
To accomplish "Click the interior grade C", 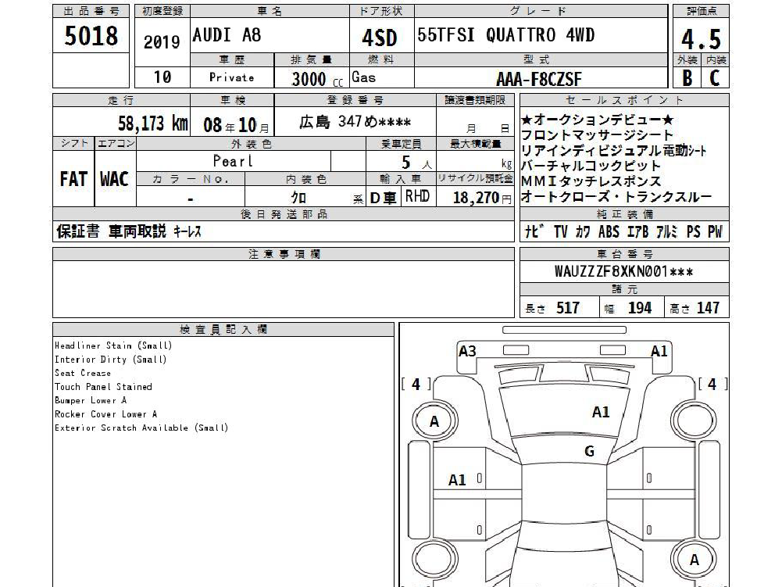I will tap(714, 78).
